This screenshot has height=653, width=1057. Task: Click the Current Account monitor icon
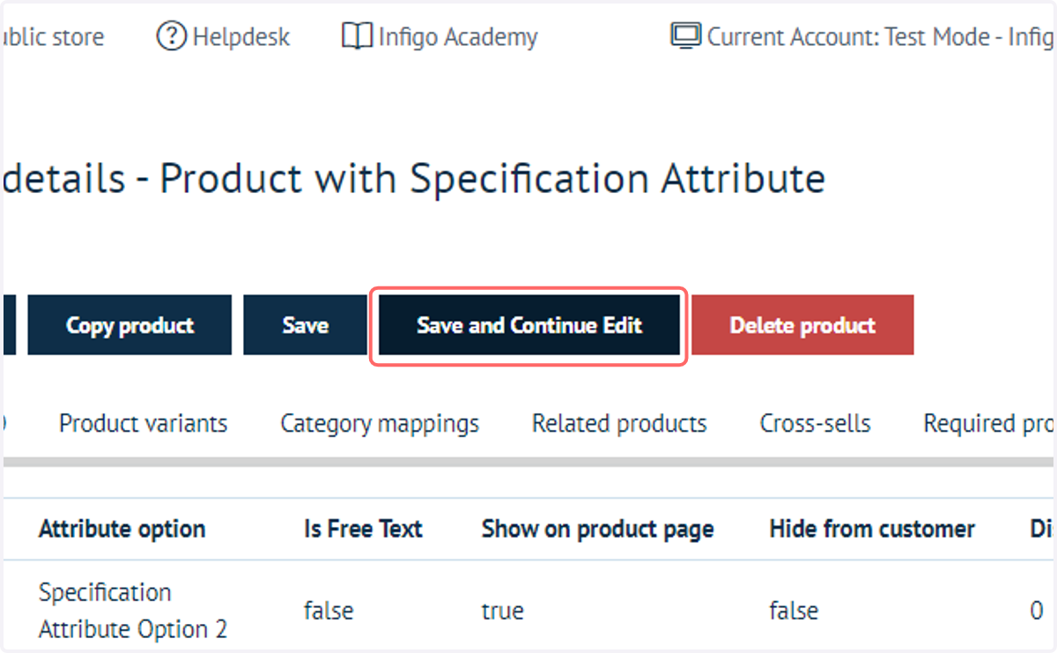pos(685,36)
